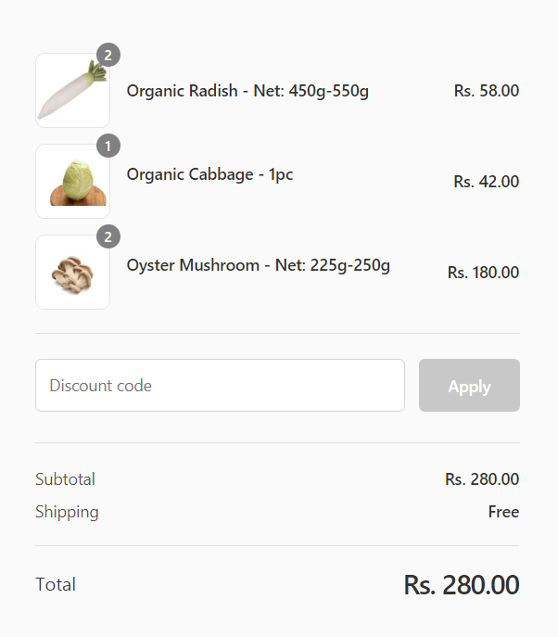Click the cabbage quantity badge showing 1
Screen dimensions: 558x637
click(x=108, y=147)
